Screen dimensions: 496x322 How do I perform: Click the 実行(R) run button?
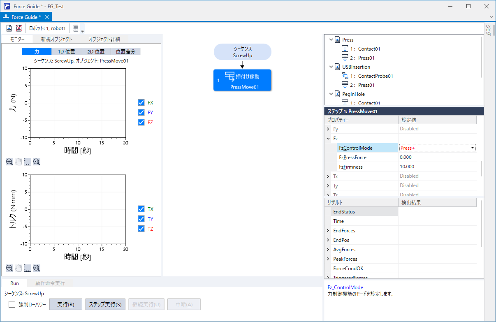[x=66, y=305]
